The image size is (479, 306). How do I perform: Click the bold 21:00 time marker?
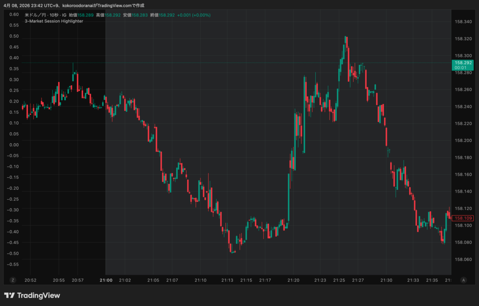(x=106, y=280)
